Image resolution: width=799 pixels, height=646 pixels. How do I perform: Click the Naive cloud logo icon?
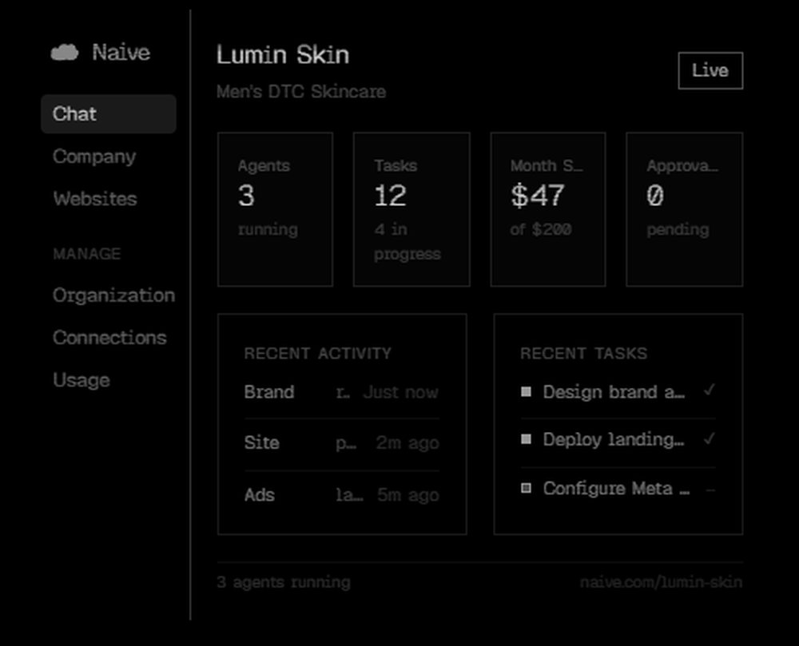(65, 53)
